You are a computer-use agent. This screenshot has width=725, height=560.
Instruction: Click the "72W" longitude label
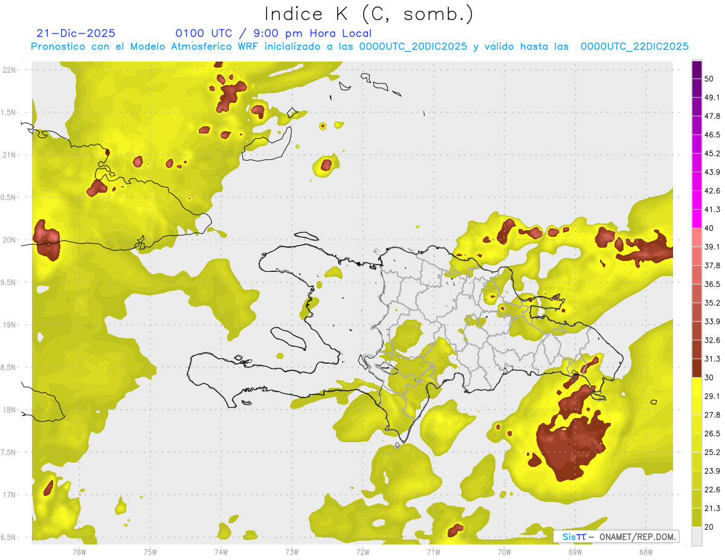pos(362,552)
